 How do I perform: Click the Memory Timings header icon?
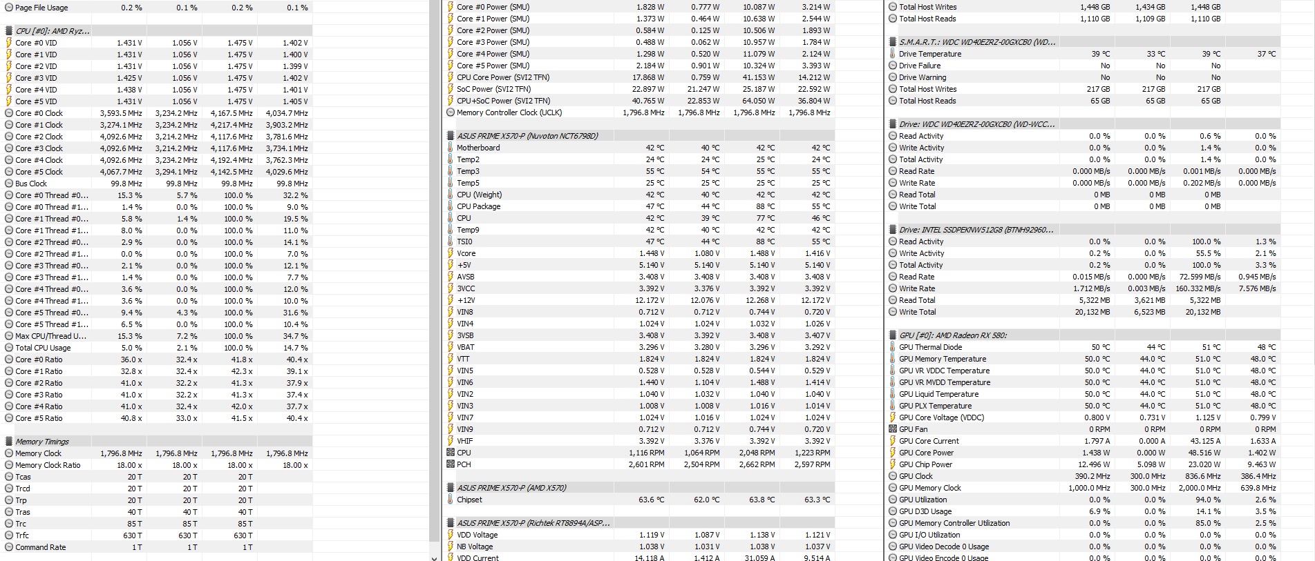[x=9, y=442]
